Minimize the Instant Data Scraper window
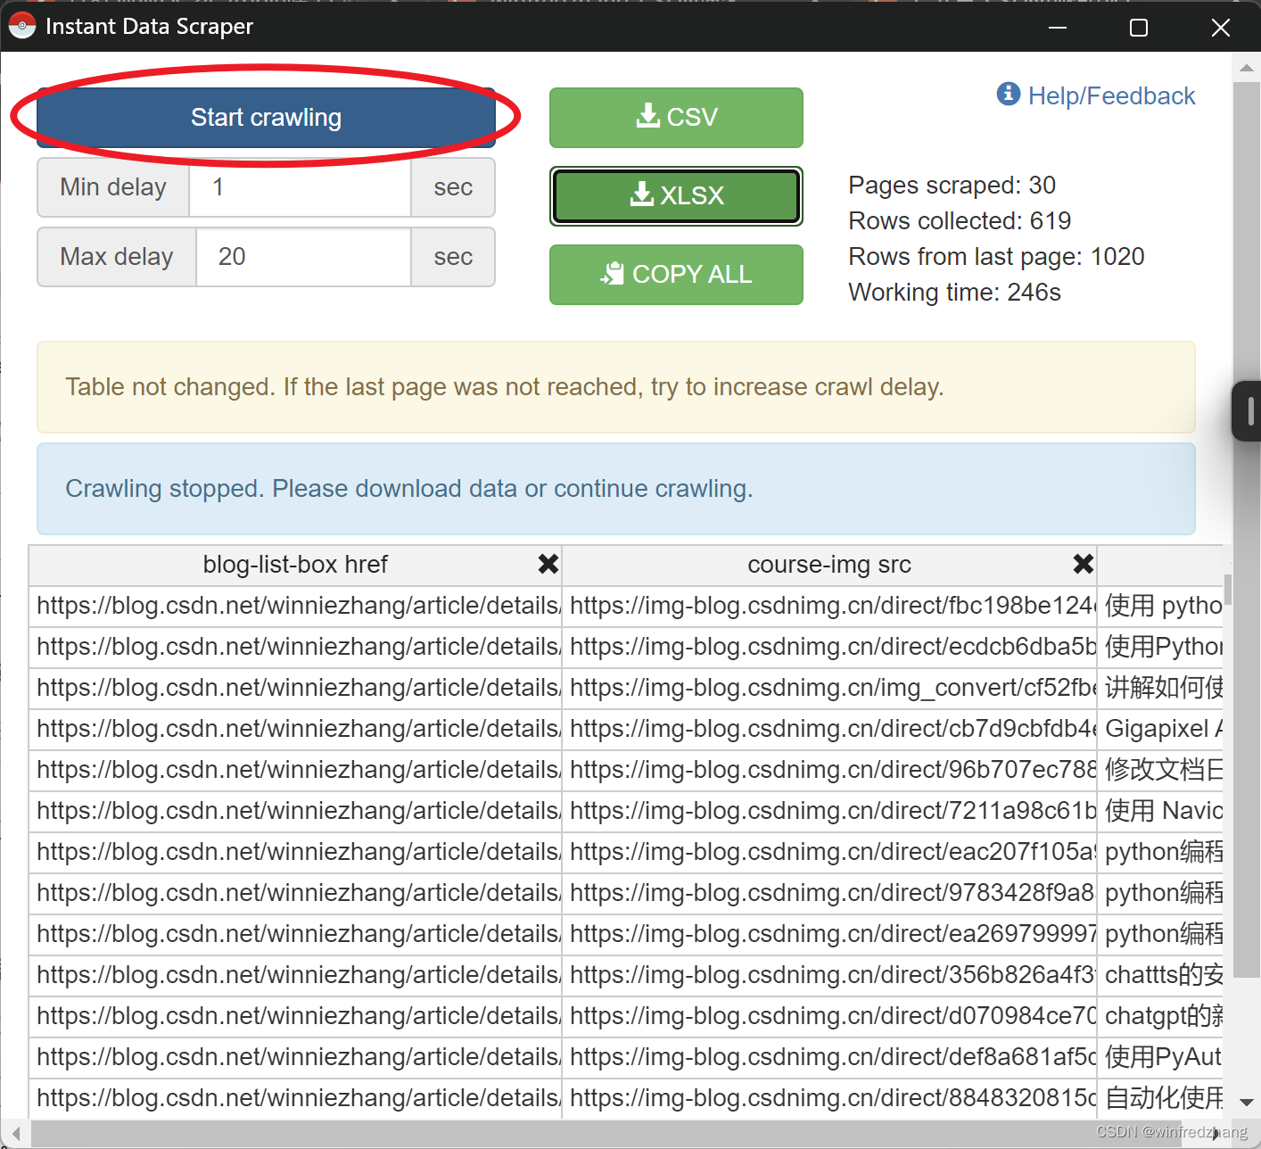1261x1149 pixels. coord(1058,28)
